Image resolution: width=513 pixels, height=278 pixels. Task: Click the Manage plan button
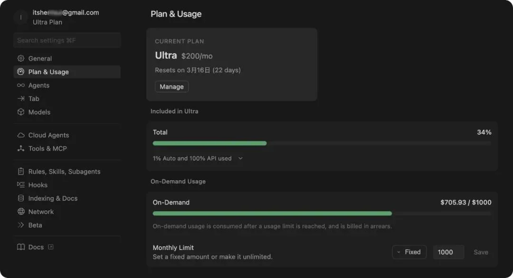coord(171,87)
